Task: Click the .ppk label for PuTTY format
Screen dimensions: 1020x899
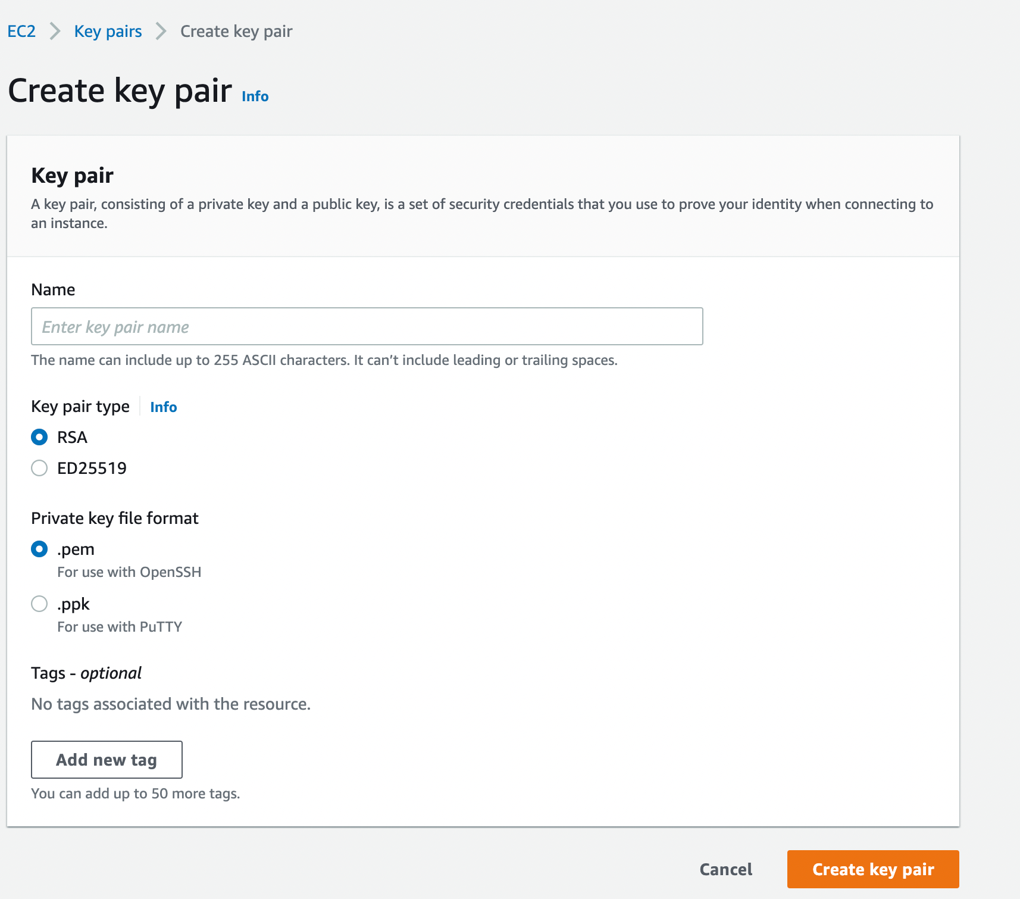Action: coord(73,604)
